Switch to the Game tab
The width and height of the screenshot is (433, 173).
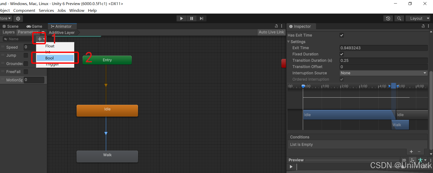click(35, 26)
